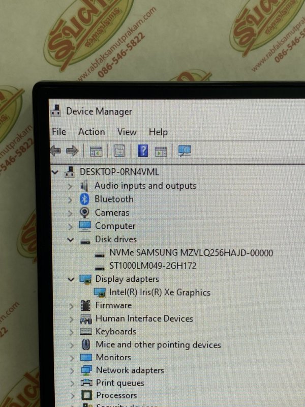Select Audio inputs and outputs label

(x=145, y=186)
